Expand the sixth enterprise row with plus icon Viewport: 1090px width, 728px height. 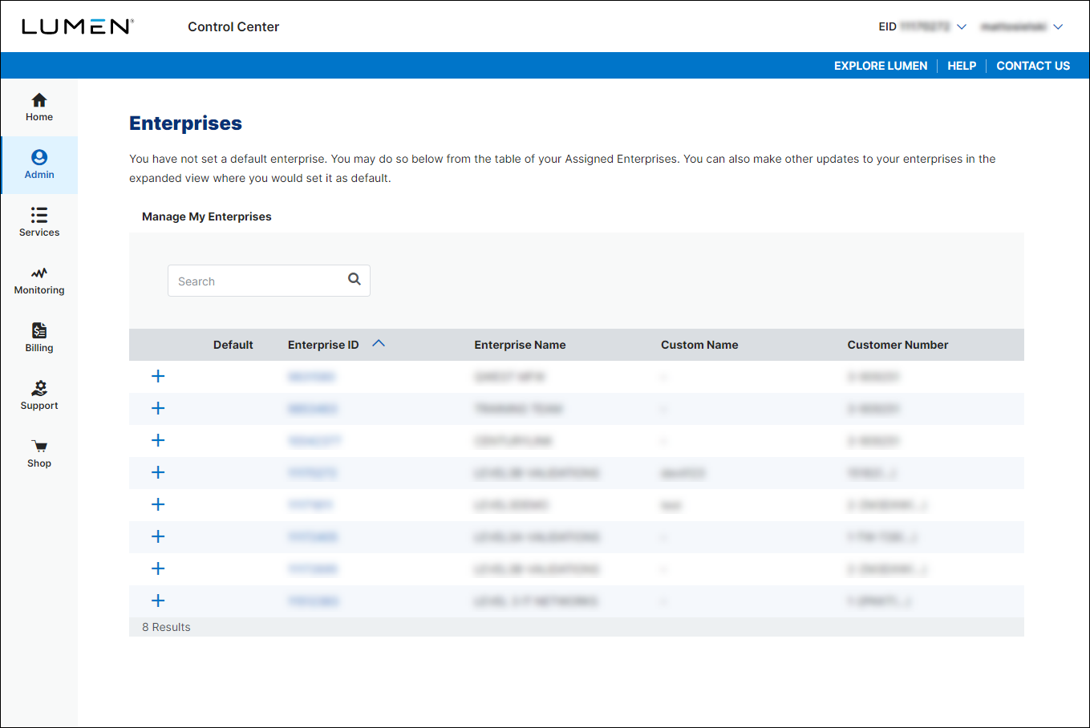158,536
